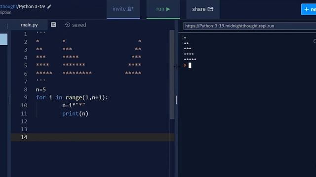The height and width of the screenshot is (177, 316).
Task: Click the console input prompt cursor
Action: [x=190, y=65]
